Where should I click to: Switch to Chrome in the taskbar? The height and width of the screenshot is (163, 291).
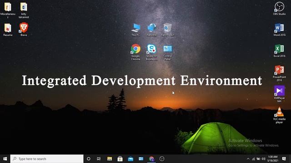[x=151, y=159]
